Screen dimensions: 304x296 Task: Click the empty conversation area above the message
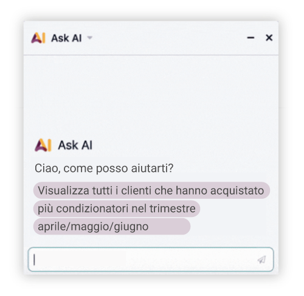point(151,95)
